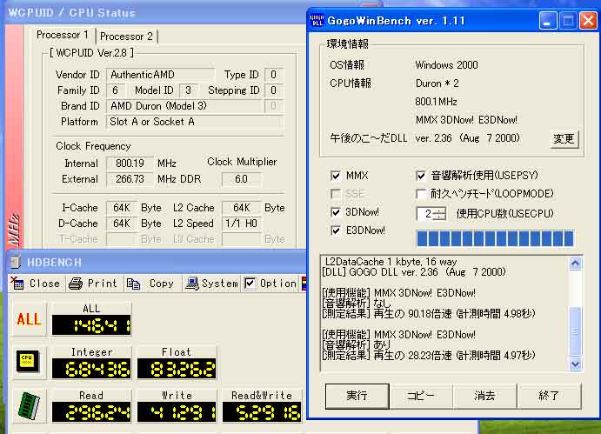Run the ALL benchmark button in HDBENCH

coord(29,319)
